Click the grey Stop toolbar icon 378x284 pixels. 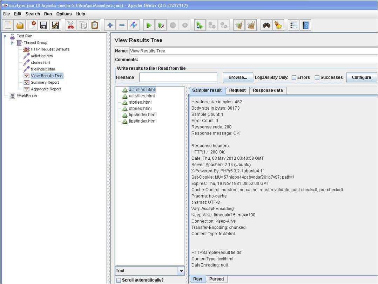coord(173,25)
